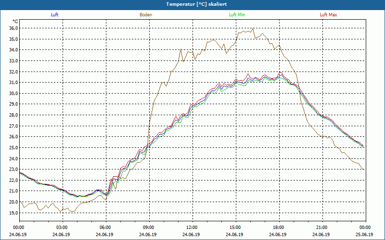Screen dimensions: 385x240
Task: Click the brown 'Boden' legend label
Action: (146, 15)
